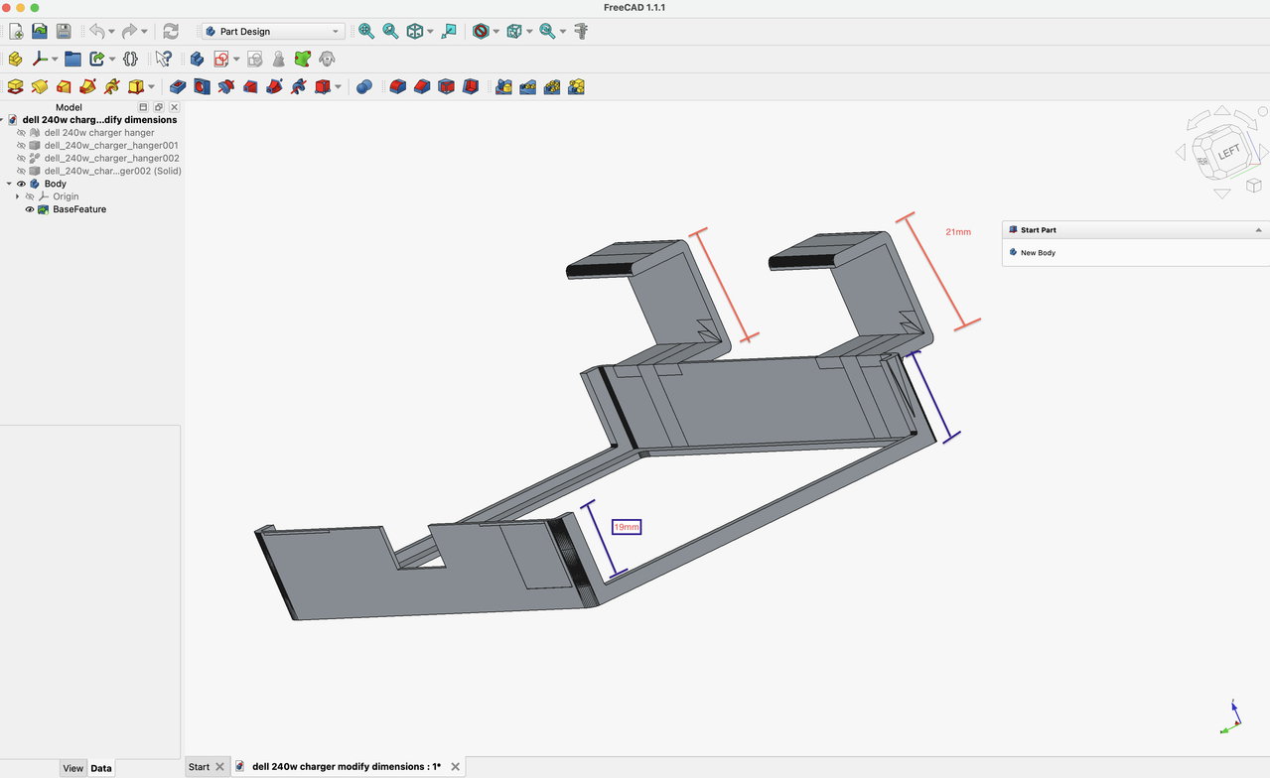This screenshot has width=1270, height=778.
Task: Fit all content in the view
Action: pyautogui.click(x=366, y=32)
